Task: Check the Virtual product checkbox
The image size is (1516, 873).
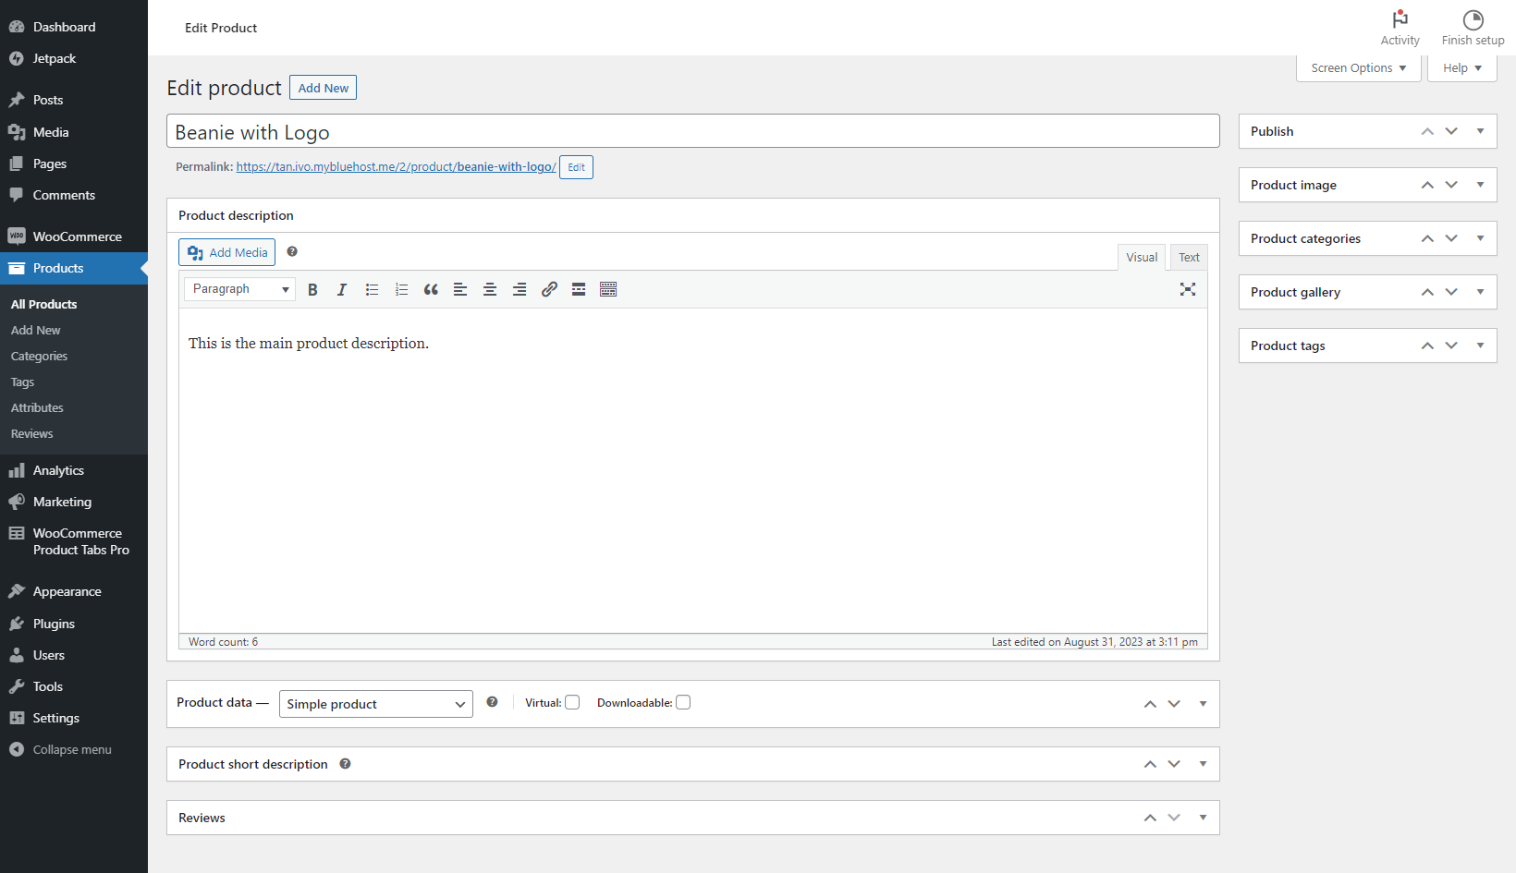Action: pyautogui.click(x=572, y=702)
